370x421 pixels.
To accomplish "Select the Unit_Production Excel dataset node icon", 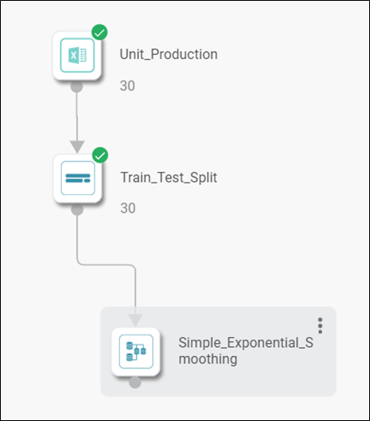I will pos(77,55).
